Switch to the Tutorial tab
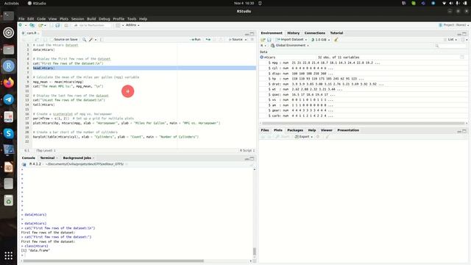This screenshot has width=471, height=265. (336, 33)
